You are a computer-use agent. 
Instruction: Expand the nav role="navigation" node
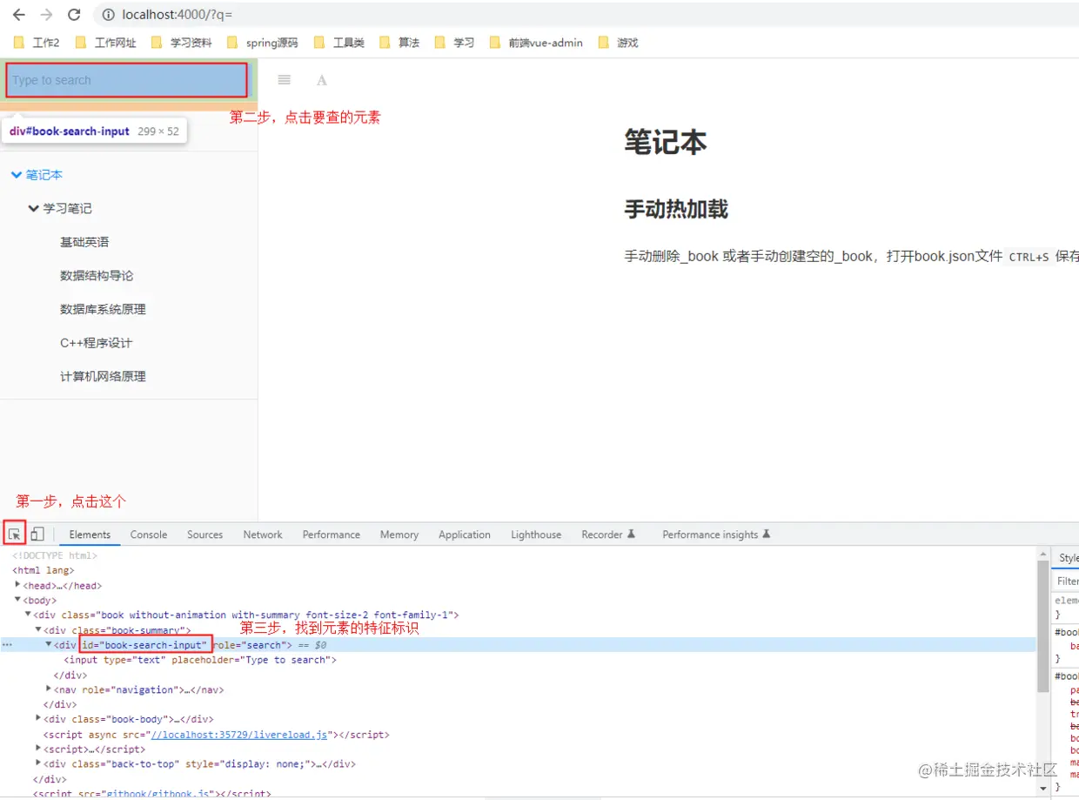coord(49,689)
